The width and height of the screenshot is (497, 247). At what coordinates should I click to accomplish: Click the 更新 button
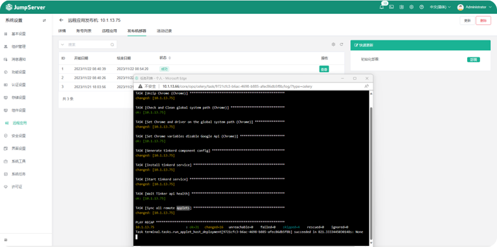[x=467, y=21]
